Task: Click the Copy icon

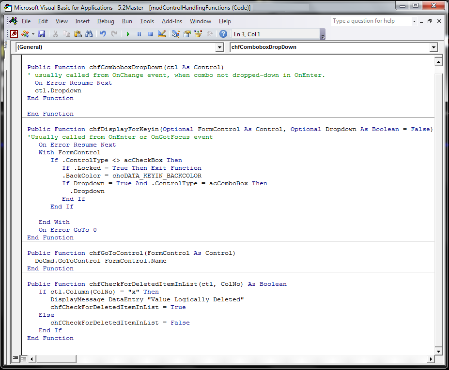Action: [66, 34]
